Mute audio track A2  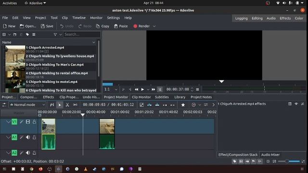(28, 153)
